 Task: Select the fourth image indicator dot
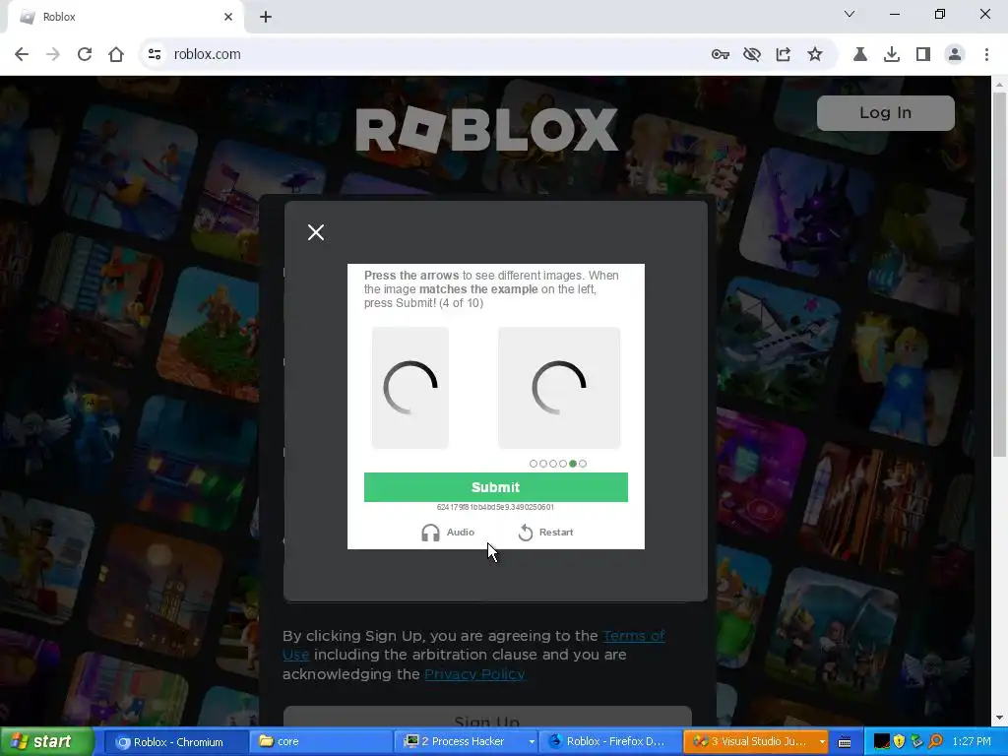(x=563, y=464)
